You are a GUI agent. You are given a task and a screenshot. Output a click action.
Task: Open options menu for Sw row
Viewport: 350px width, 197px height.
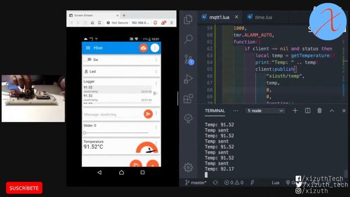(x=156, y=60)
